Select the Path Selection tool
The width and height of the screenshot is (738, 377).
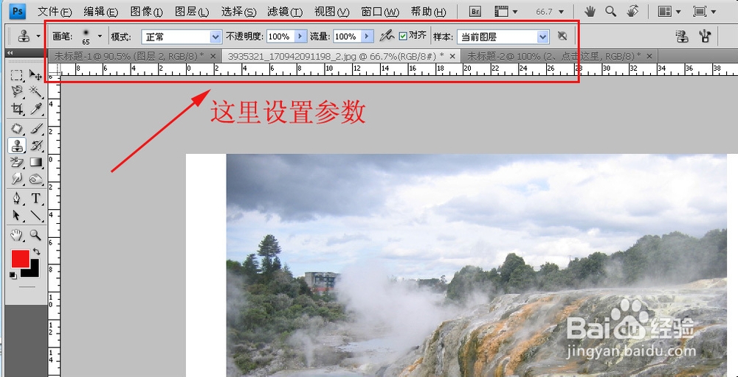pyautogui.click(x=17, y=216)
